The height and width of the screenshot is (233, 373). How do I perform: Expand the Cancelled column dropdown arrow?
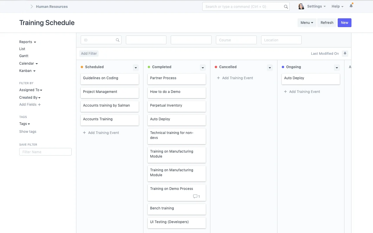pyautogui.click(x=270, y=68)
